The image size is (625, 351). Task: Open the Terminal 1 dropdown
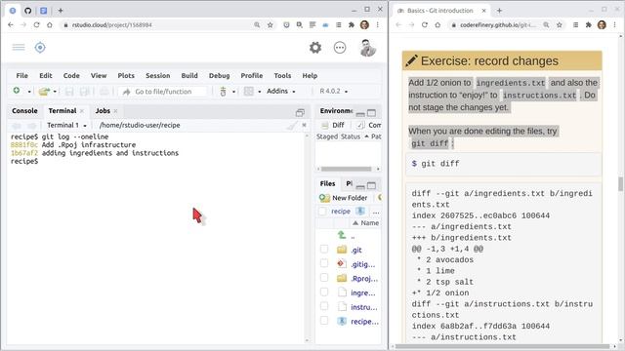coord(66,125)
